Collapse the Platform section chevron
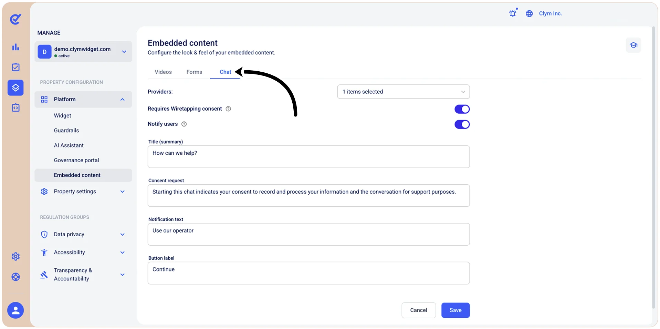The width and height of the screenshot is (660, 329). click(x=122, y=100)
